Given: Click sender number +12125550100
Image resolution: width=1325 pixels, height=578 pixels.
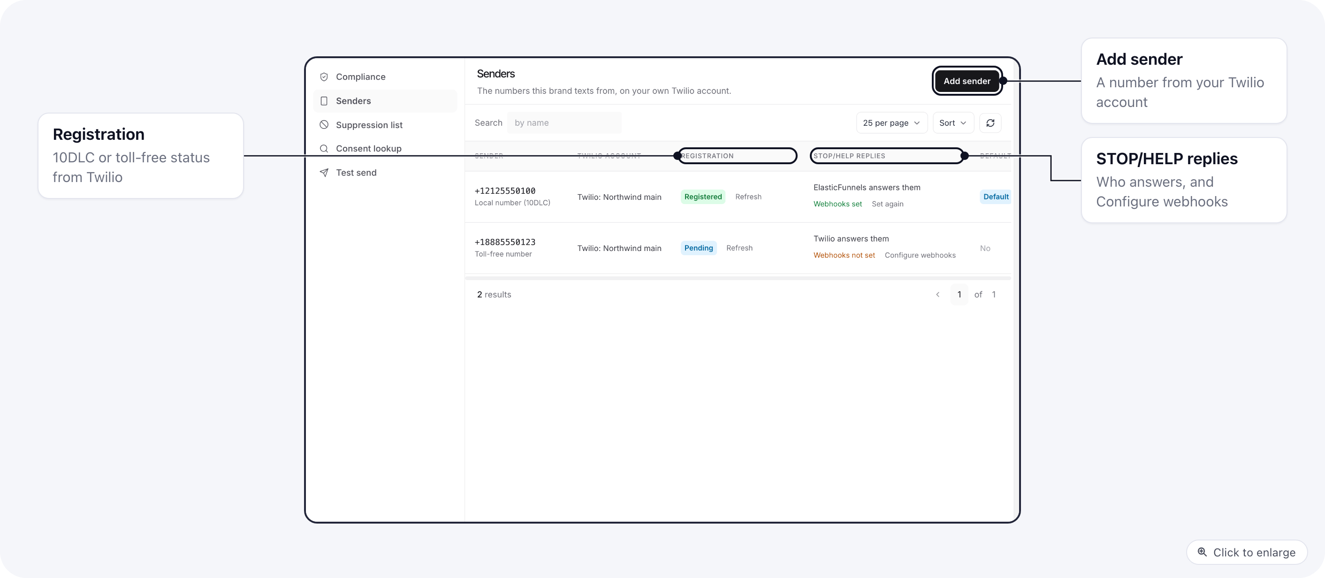Looking at the screenshot, I should point(504,191).
